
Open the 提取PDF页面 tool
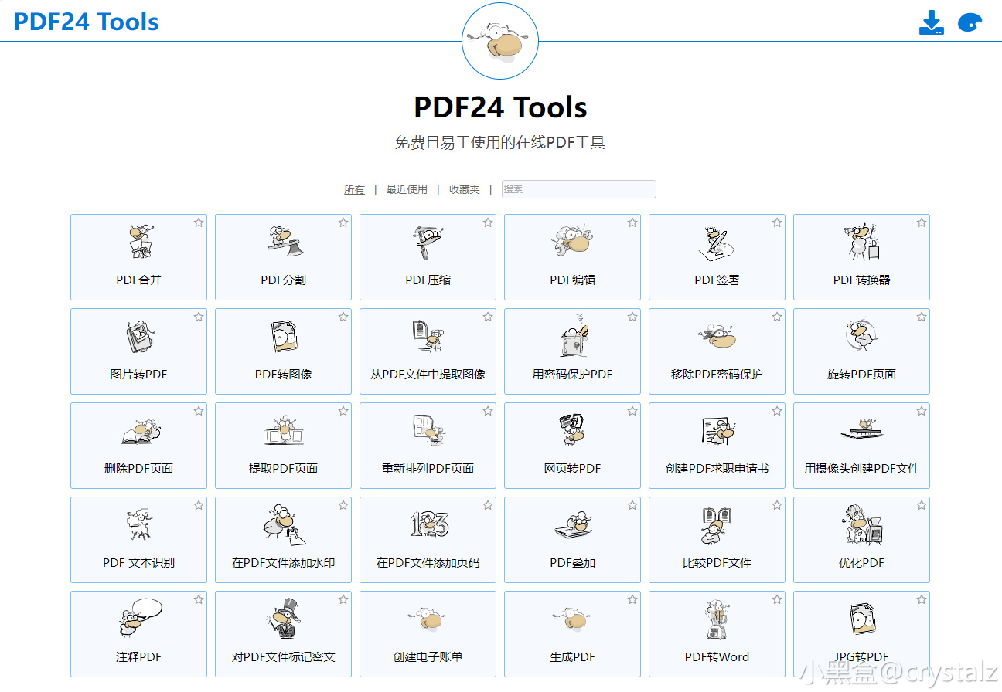pos(283,446)
